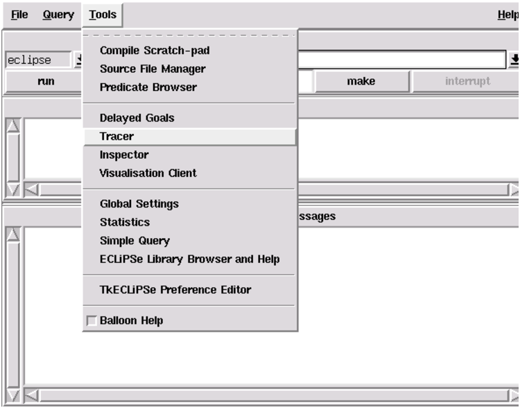Expand the eclipse module dropdown arrow
520x408 pixels.
click(x=78, y=60)
